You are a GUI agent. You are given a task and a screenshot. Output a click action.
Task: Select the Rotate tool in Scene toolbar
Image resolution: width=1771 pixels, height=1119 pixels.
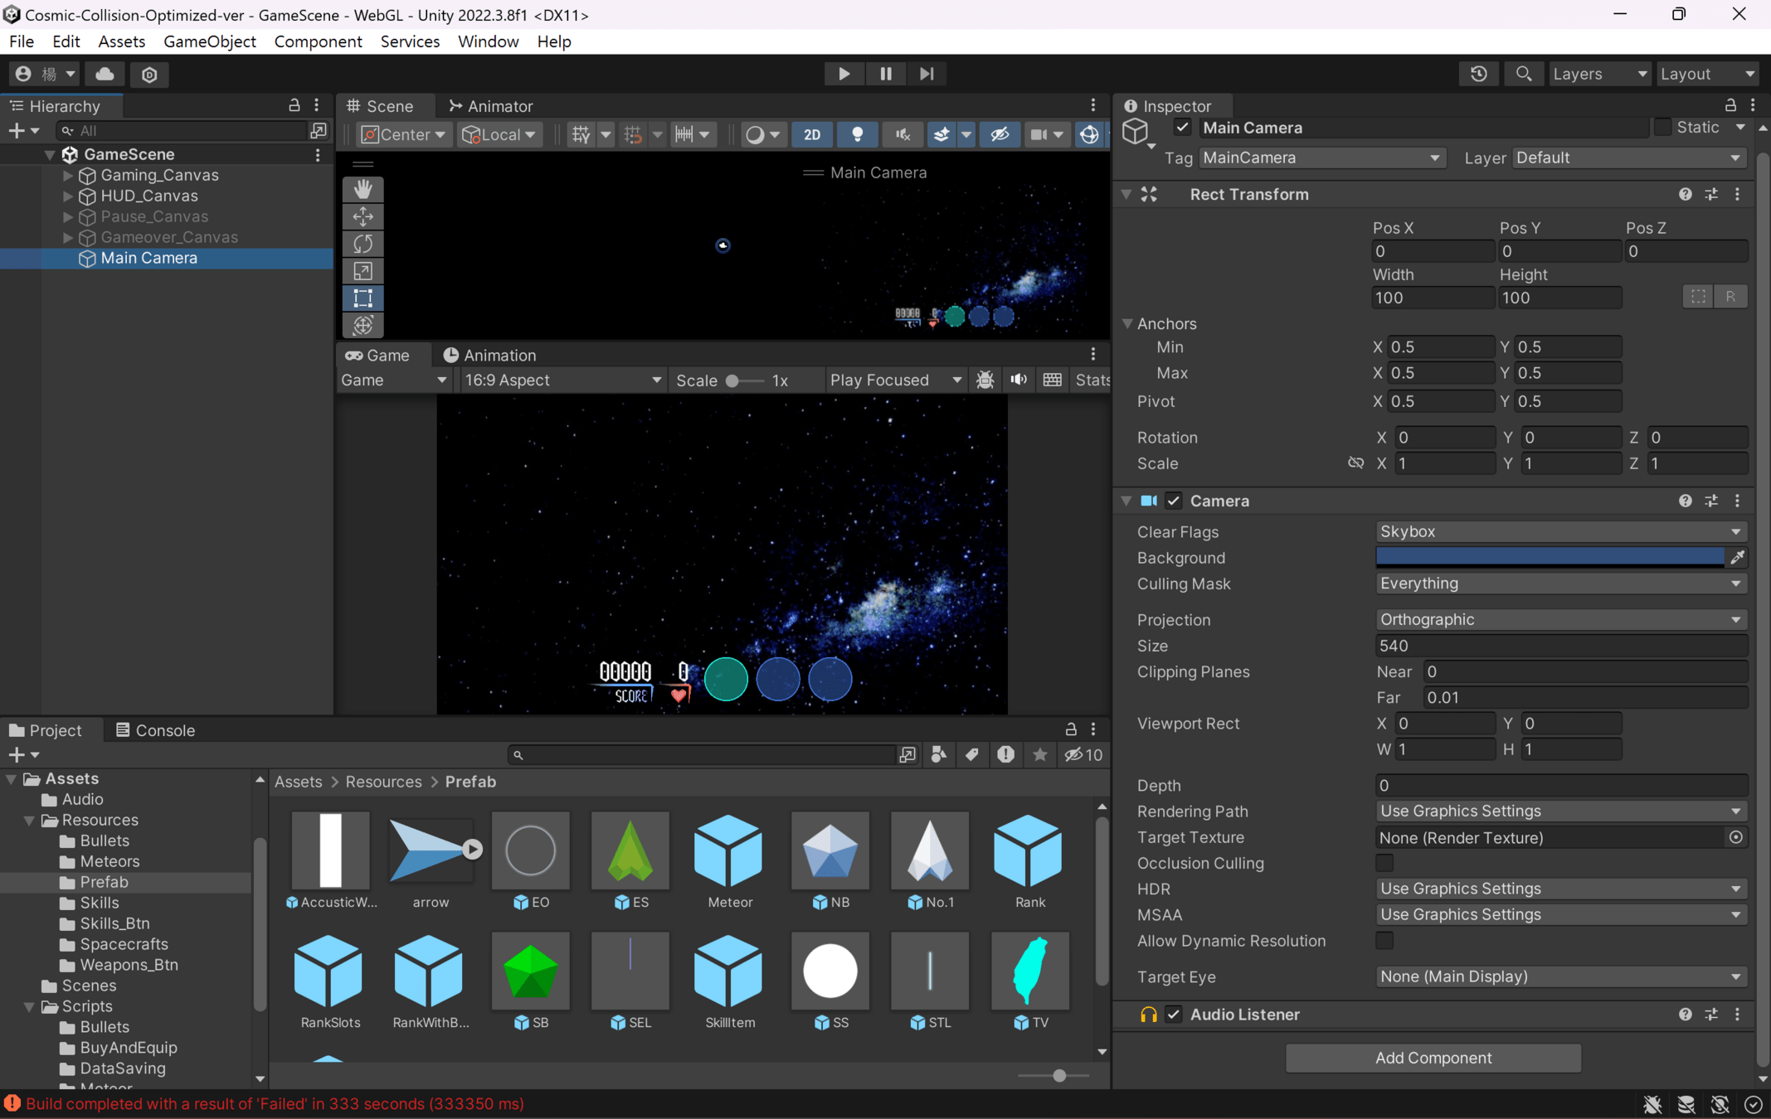[x=362, y=244]
